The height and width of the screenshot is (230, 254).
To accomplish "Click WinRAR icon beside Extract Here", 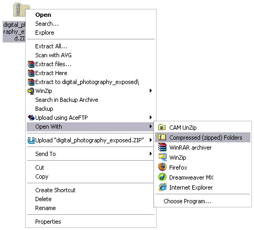I will (31, 73).
